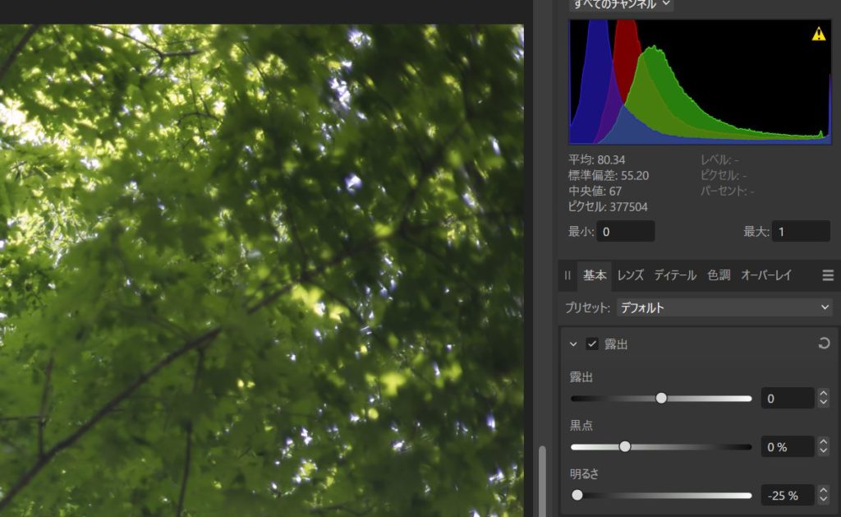Increase 黒点 value with up stepper arrow
This screenshot has width=841, height=517.
coord(823,442)
